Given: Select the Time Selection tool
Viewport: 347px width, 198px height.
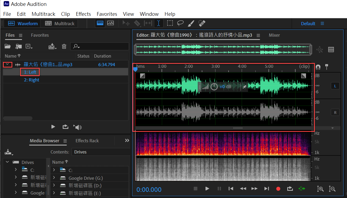Looking at the screenshot, I should (x=159, y=23).
